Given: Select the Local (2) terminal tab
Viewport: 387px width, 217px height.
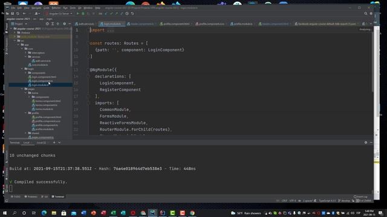Looking at the screenshot, I should 41,143.
